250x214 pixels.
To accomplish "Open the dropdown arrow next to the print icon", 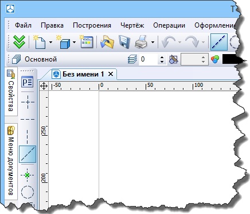I will coord(153,42).
